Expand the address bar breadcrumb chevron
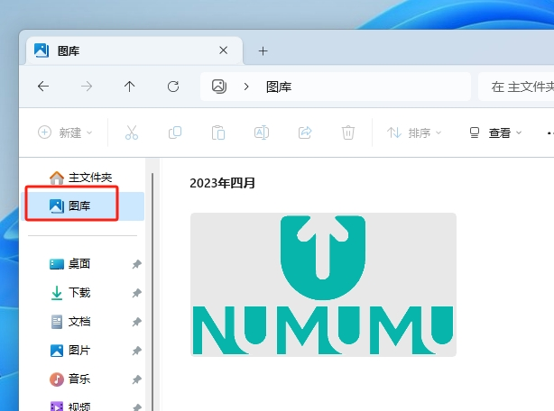Viewport: 554px width, 411px height. [x=246, y=87]
